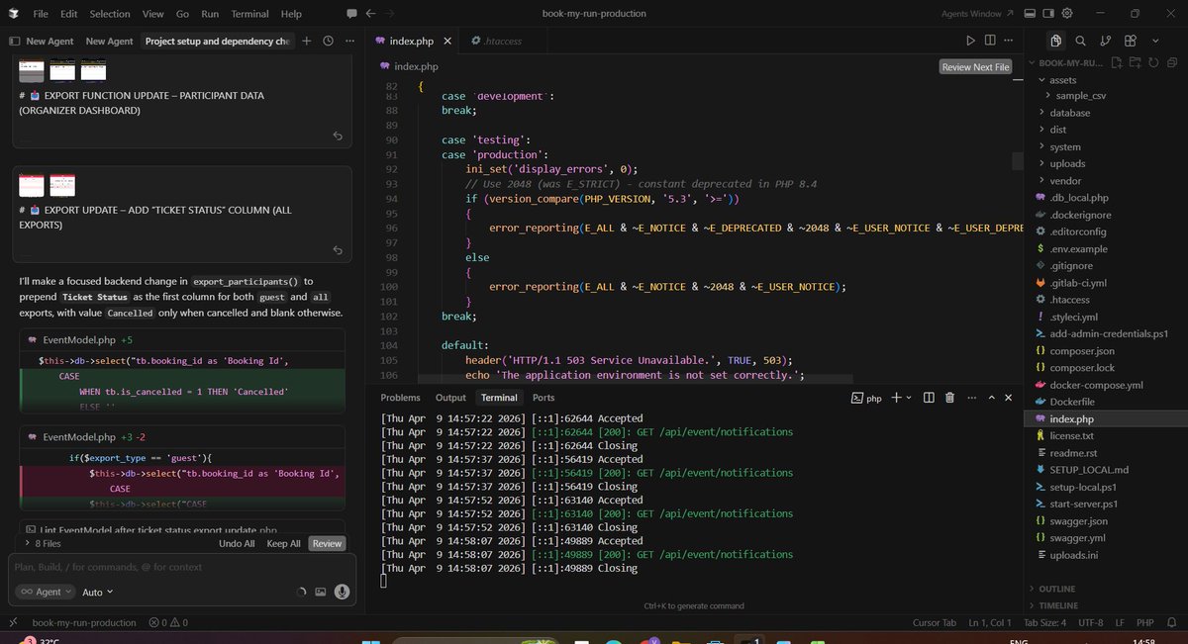Split the terminal pane
The image size is (1188, 644).
click(x=929, y=398)
